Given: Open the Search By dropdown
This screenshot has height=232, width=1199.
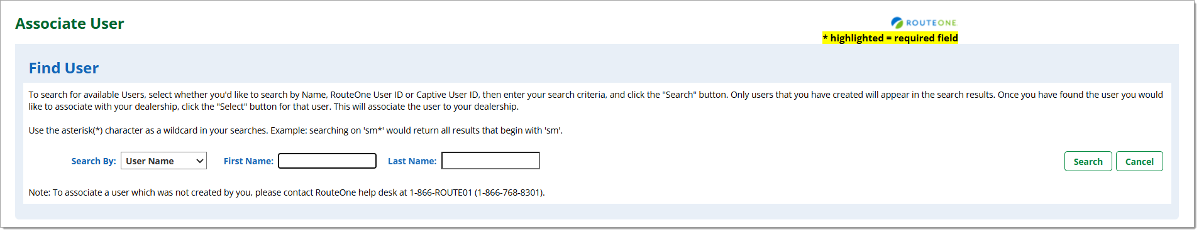Looking at the screenshot, I should click(163, 161).
